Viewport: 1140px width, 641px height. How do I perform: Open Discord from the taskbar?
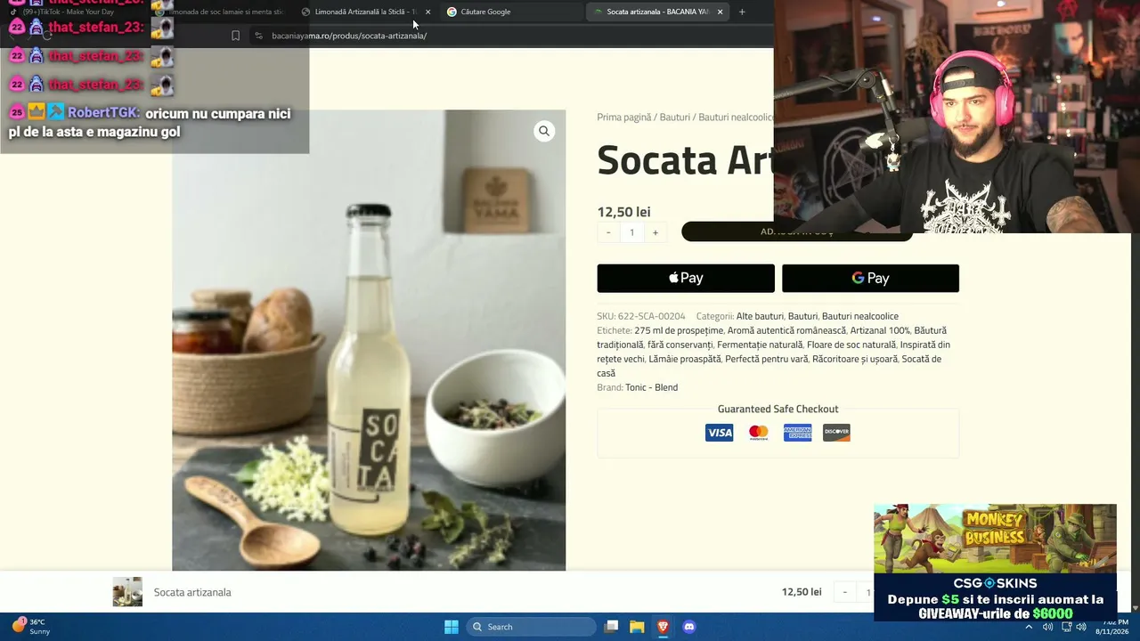coord(688,627)
